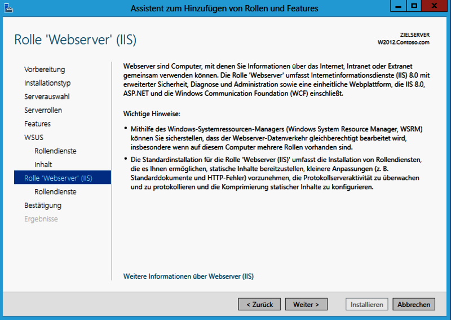Cancel the wizard with Abbrechen

(x=414, y=304)
